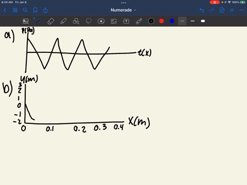Undo the last stroke

[x=202, y=10]
